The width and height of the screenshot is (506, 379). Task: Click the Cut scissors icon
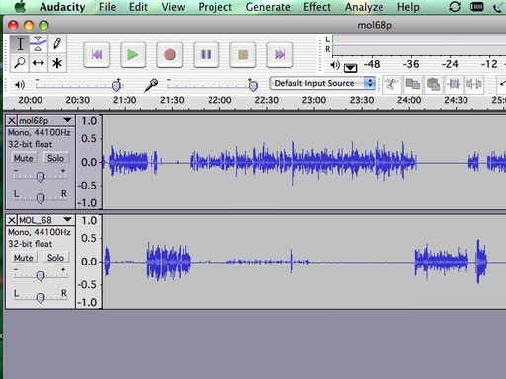391,84
